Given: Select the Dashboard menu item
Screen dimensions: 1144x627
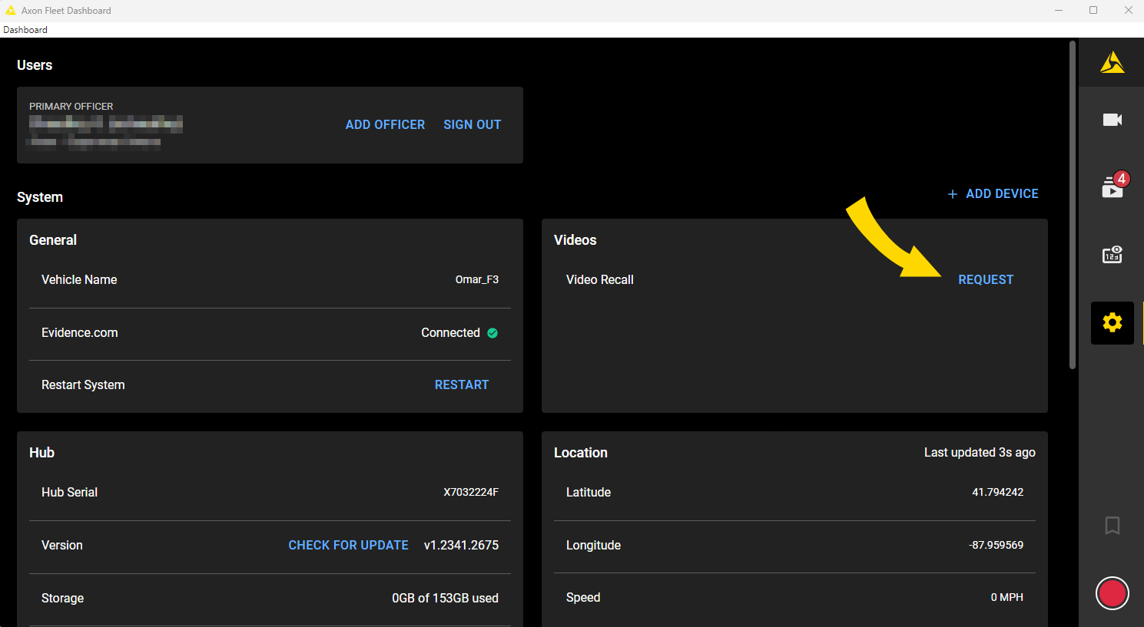Looking at the screenshot, I should pyautogui.click(x=25, y=29).
